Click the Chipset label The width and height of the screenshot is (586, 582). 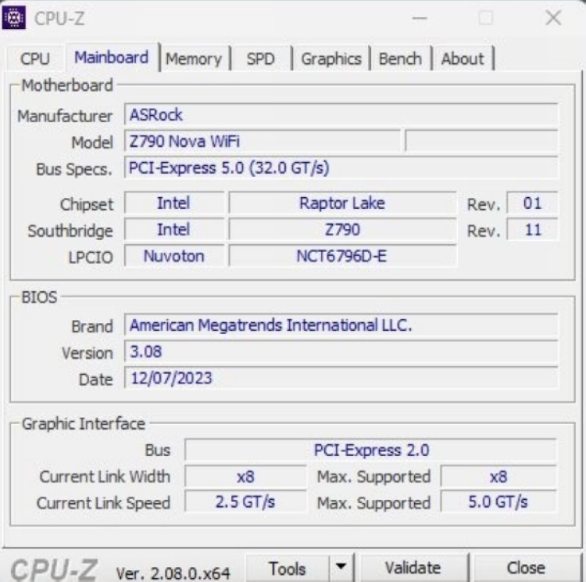click(86, 205)
